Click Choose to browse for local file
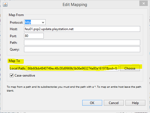The height and width of the screenshot is (113, 150). pos(130,68)
